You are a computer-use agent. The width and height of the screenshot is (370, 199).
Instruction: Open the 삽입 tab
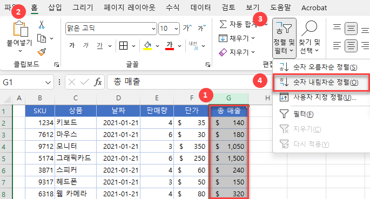(x=55, y=8)
